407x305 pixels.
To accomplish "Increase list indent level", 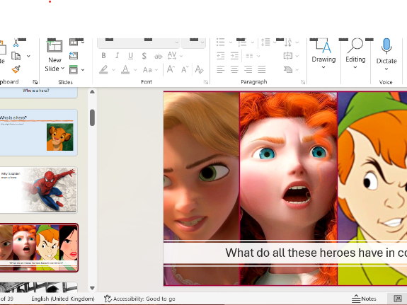I will (234, 55).
